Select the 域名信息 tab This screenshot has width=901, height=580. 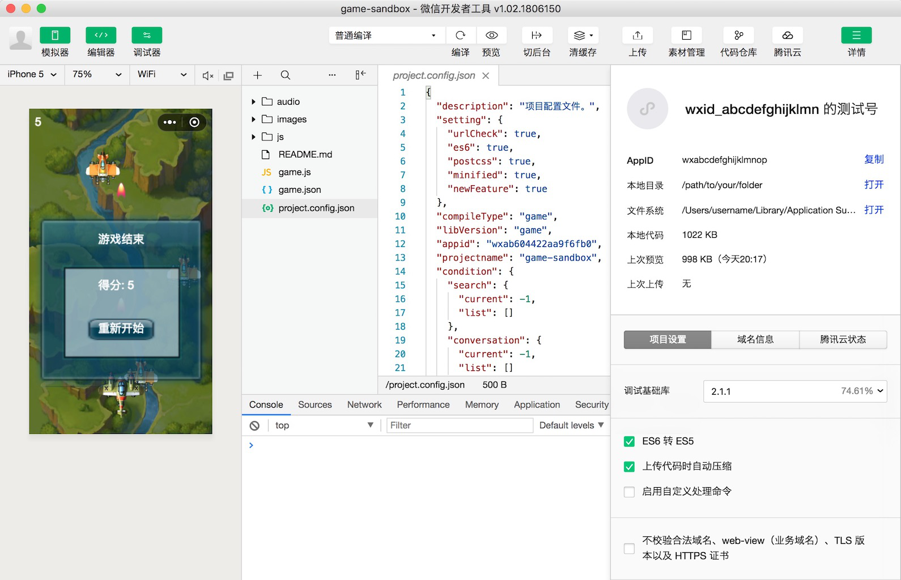(755, 339)
